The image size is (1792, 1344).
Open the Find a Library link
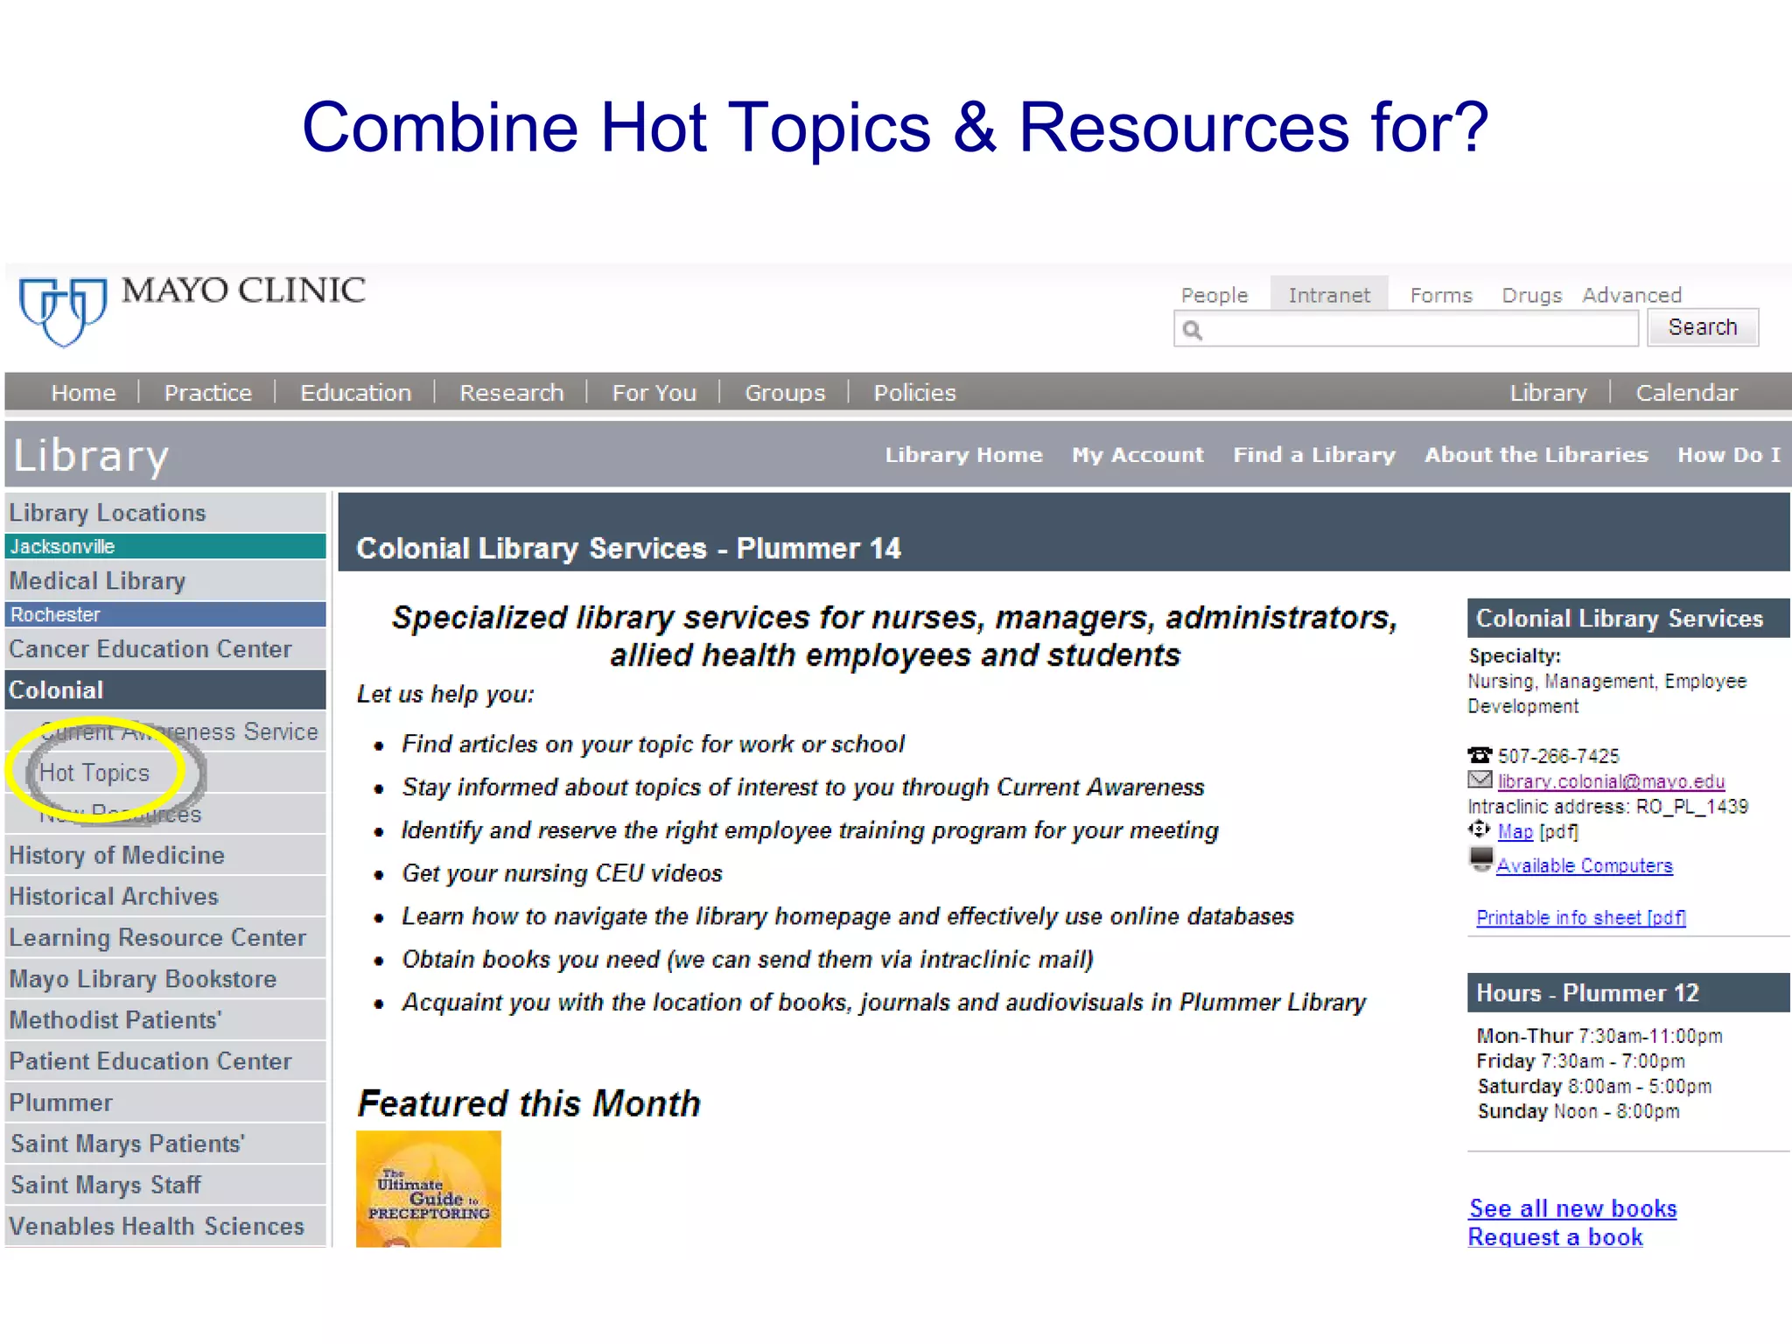[x=1314, y=455]
